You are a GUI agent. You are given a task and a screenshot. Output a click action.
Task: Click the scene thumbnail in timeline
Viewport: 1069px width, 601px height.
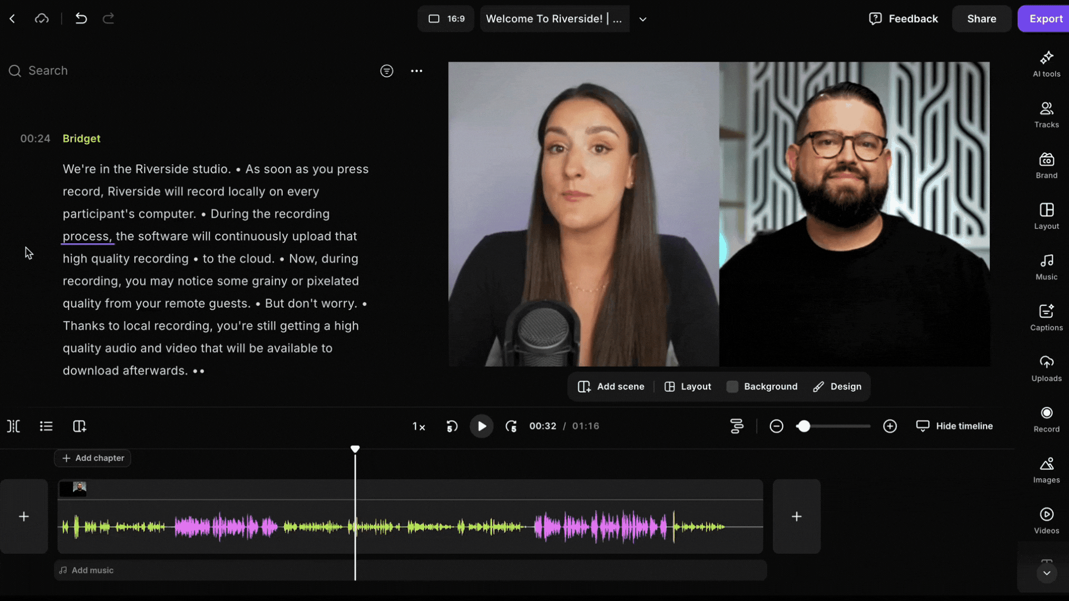tap(73, 489)
